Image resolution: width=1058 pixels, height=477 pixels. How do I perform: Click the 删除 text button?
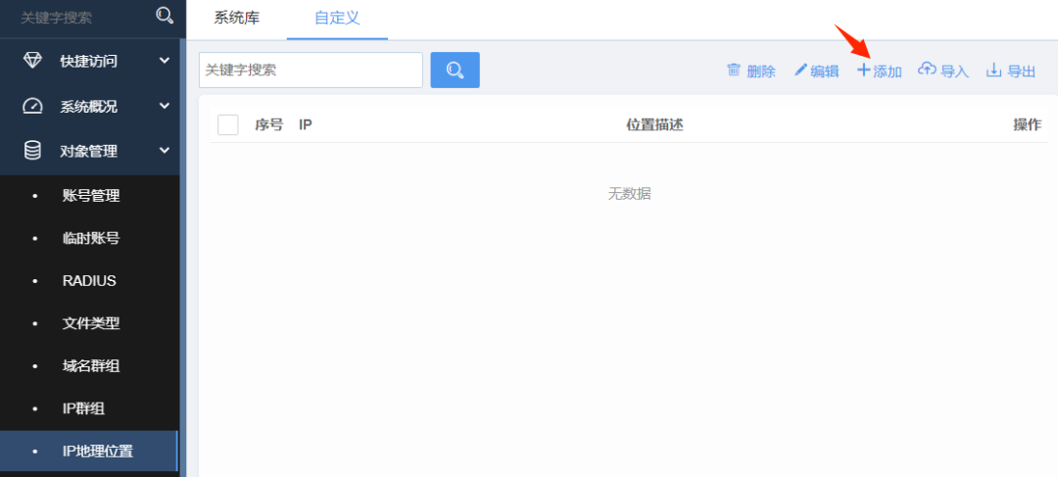click(x=761, y=72)
